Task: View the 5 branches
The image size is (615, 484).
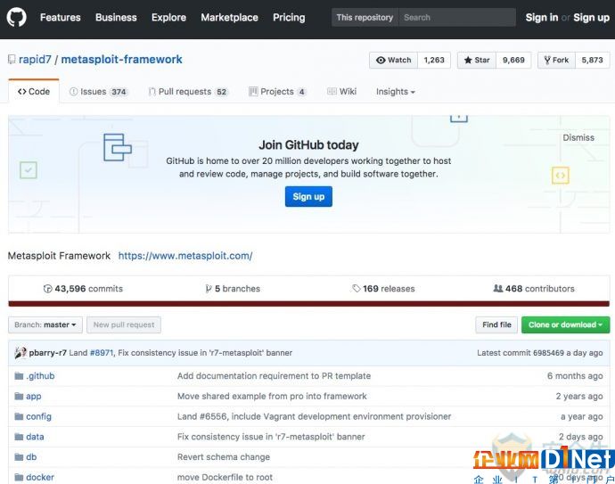Action: pyautogui.click(x=233, y=289)
